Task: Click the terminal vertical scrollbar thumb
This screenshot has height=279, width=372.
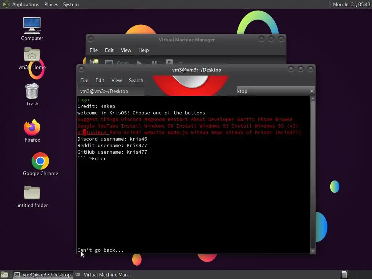Action: [x=313, y=174]
